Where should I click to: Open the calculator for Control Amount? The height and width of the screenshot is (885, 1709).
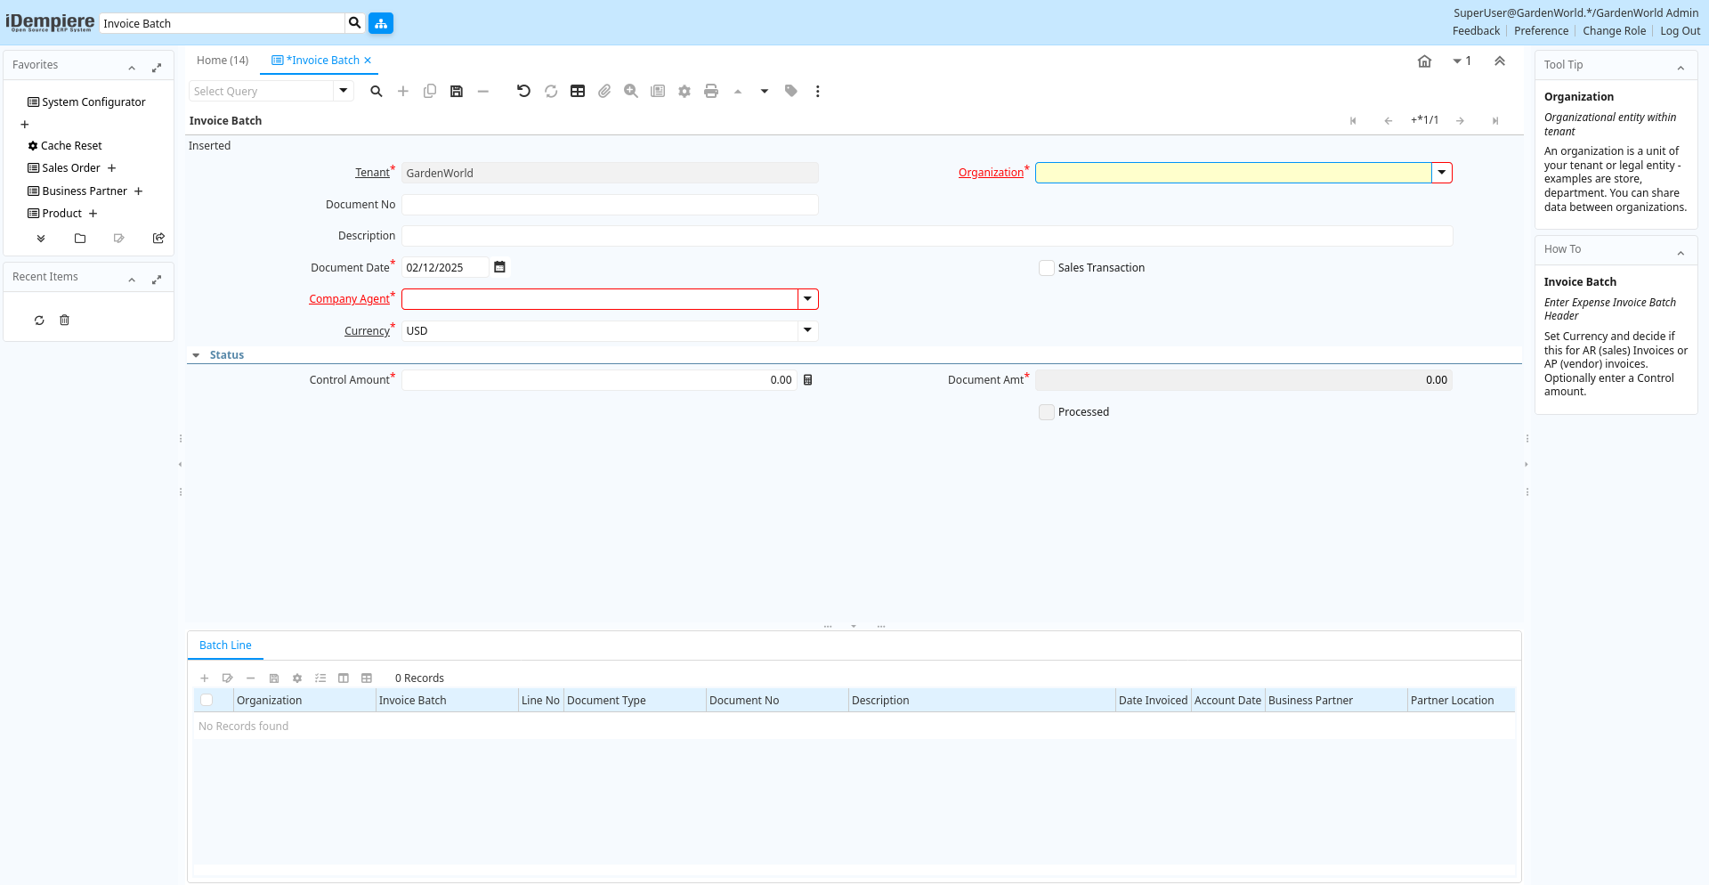pos(808,380)
